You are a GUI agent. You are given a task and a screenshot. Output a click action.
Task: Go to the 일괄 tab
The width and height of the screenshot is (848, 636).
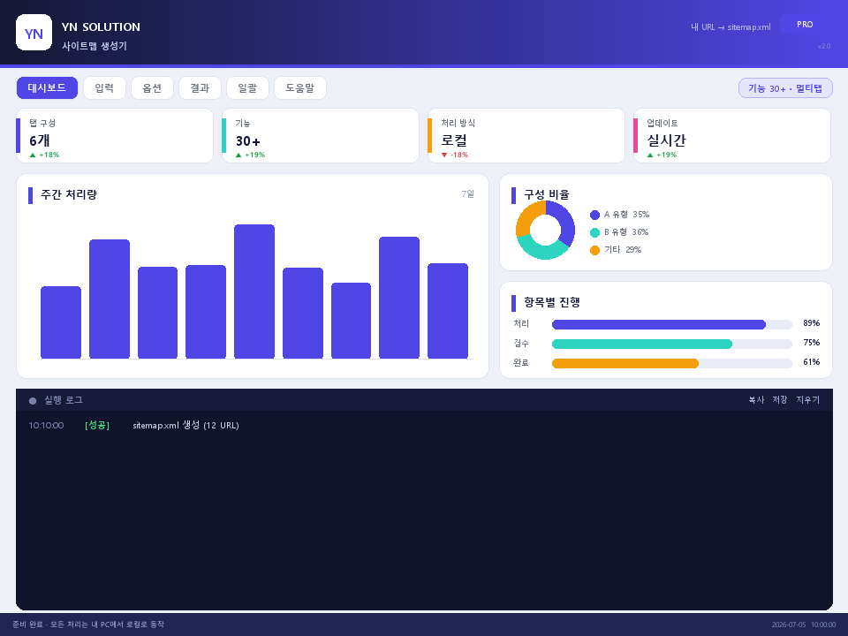247,88
